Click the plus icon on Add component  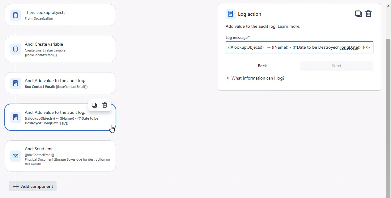click(16, 186)
